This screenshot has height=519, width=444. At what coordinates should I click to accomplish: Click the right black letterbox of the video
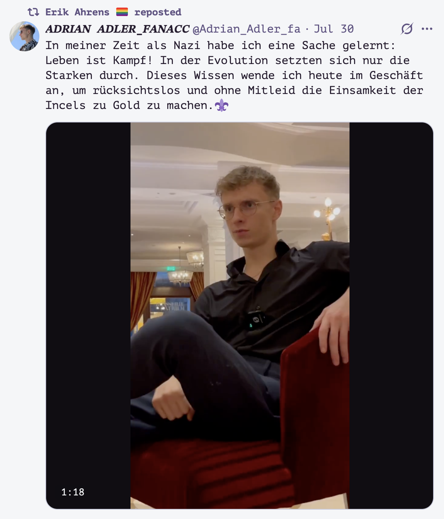pyautogui.click(x=391, y=316)
